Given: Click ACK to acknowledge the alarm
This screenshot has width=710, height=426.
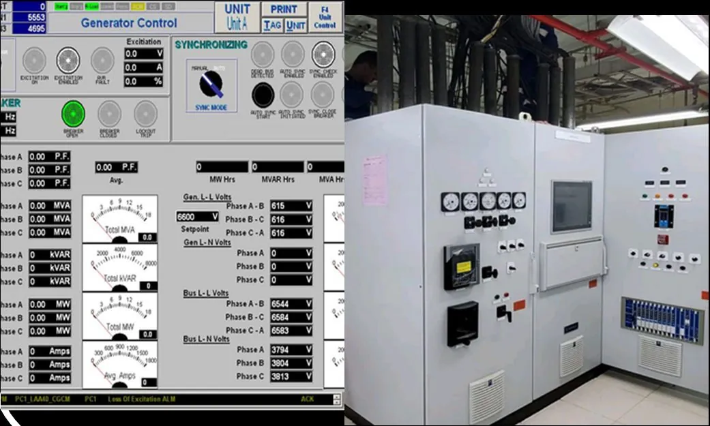Looking at the screenshot, I should coord(307,399).
